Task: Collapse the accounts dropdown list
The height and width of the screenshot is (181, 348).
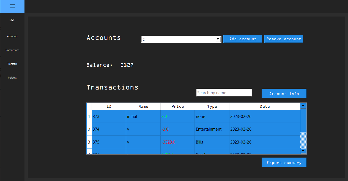Action: tap(218, 39)
